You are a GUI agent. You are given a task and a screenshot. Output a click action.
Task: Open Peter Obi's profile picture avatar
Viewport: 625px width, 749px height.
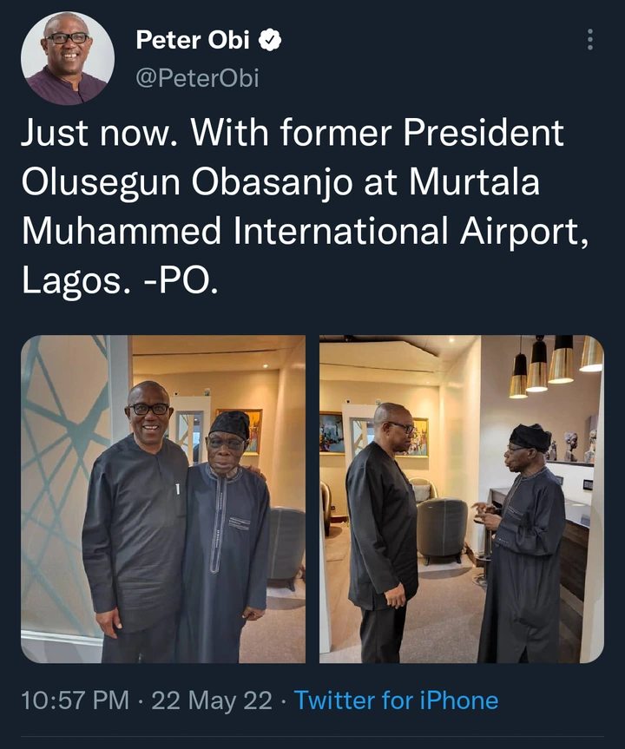click(x=68, y=59)
